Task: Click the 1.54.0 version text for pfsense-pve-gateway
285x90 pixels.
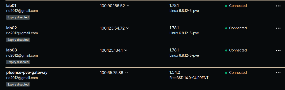Action: coord(175,73)
